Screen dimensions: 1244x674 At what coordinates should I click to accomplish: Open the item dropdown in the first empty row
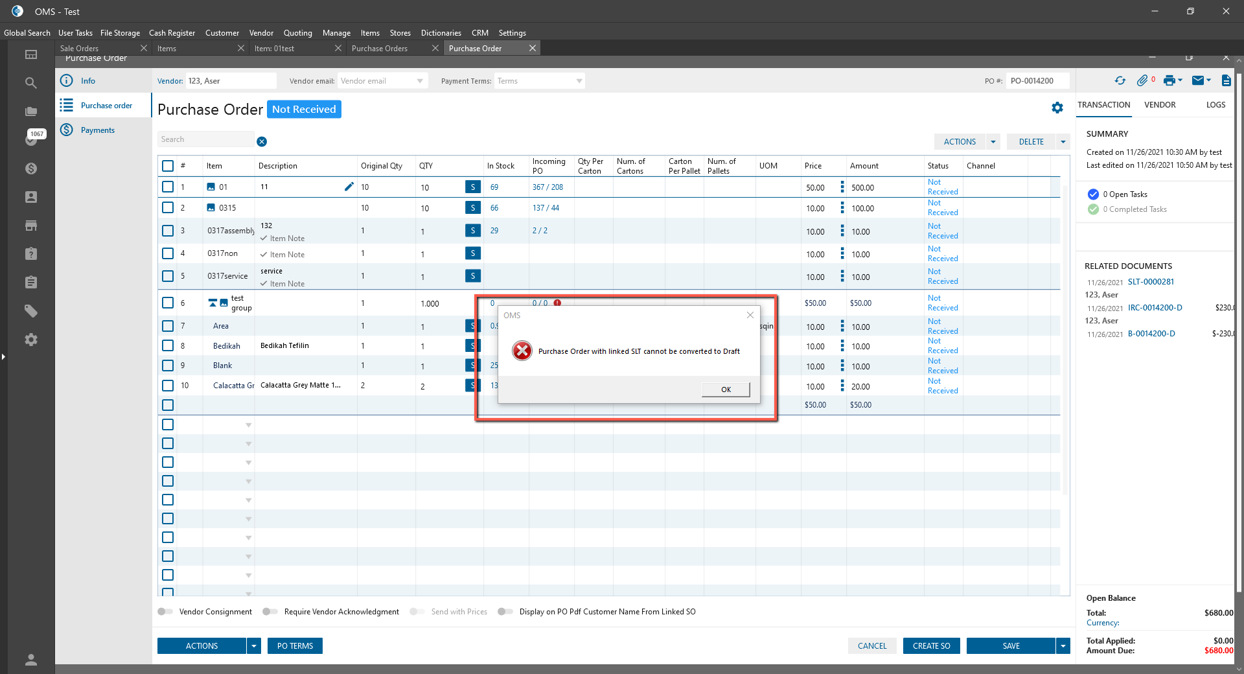(x=248, y=425)
